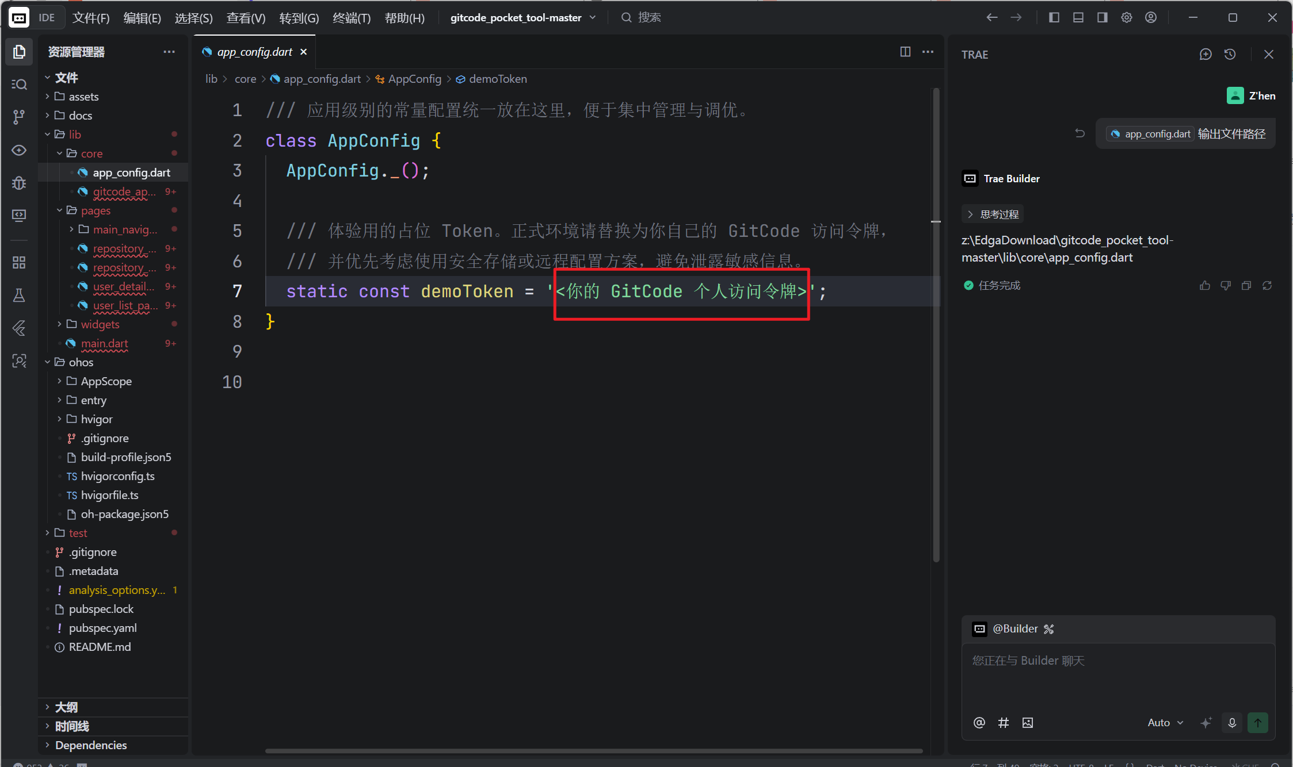
Task: Expand the 思考过程 section
Action: pyautogui.click(x=993, y=214)
